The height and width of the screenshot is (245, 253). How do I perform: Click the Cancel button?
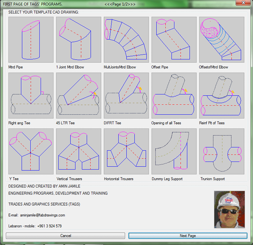65,236
